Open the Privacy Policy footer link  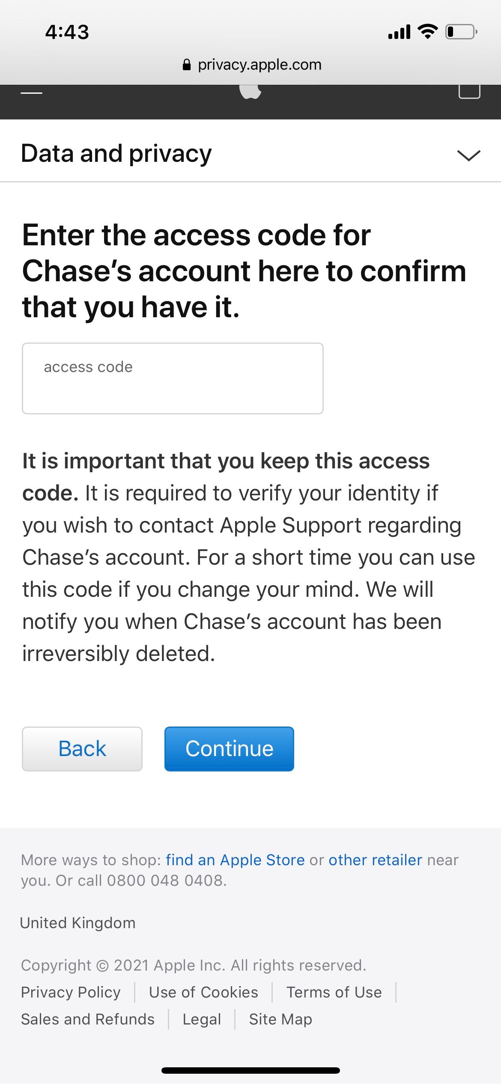pos(71,992)
